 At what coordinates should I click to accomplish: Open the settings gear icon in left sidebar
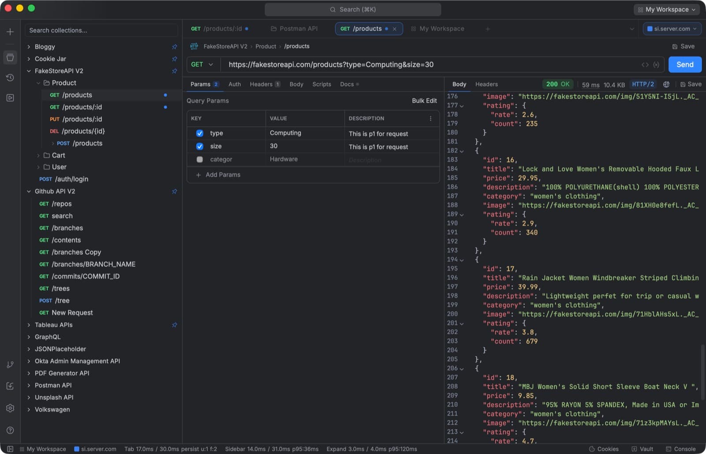pos(10,408)
